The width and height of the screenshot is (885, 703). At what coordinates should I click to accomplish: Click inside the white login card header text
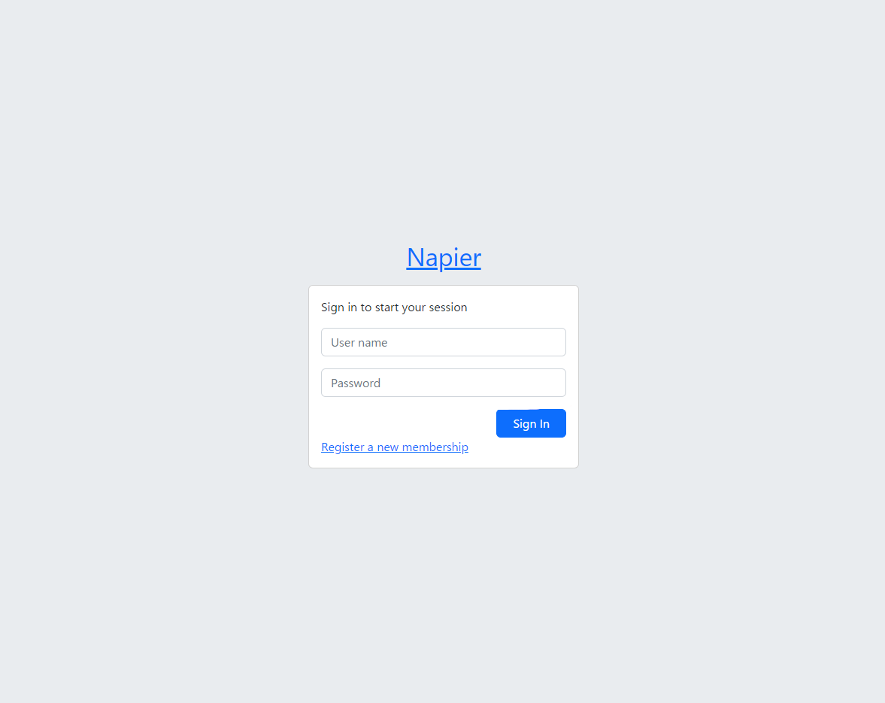pos(394,308)
